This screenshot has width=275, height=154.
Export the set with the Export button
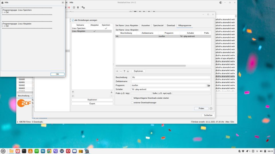pyautogui.click(x=92, y=104)
